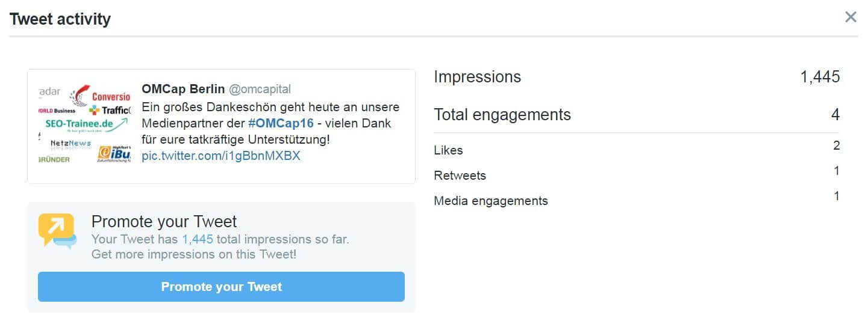Image resolution: width=868 pixels, height=321 pixels.
Task: Select the Likes row label
Action: [x=448, y=150]
